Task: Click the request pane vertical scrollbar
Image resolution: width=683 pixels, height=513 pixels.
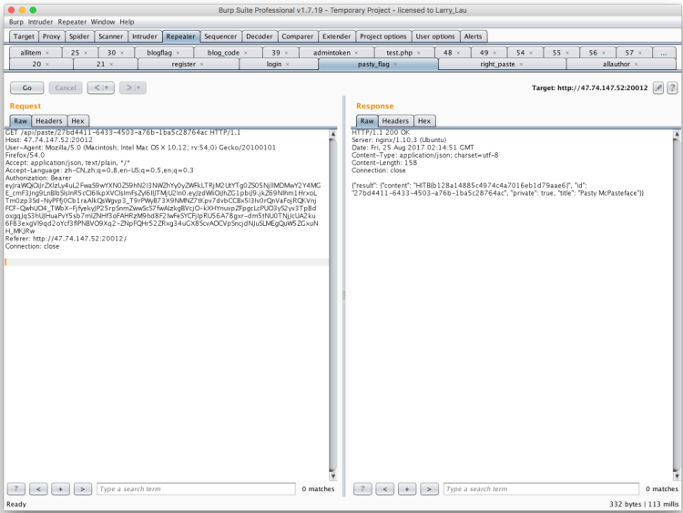Action: click(334, 301)
